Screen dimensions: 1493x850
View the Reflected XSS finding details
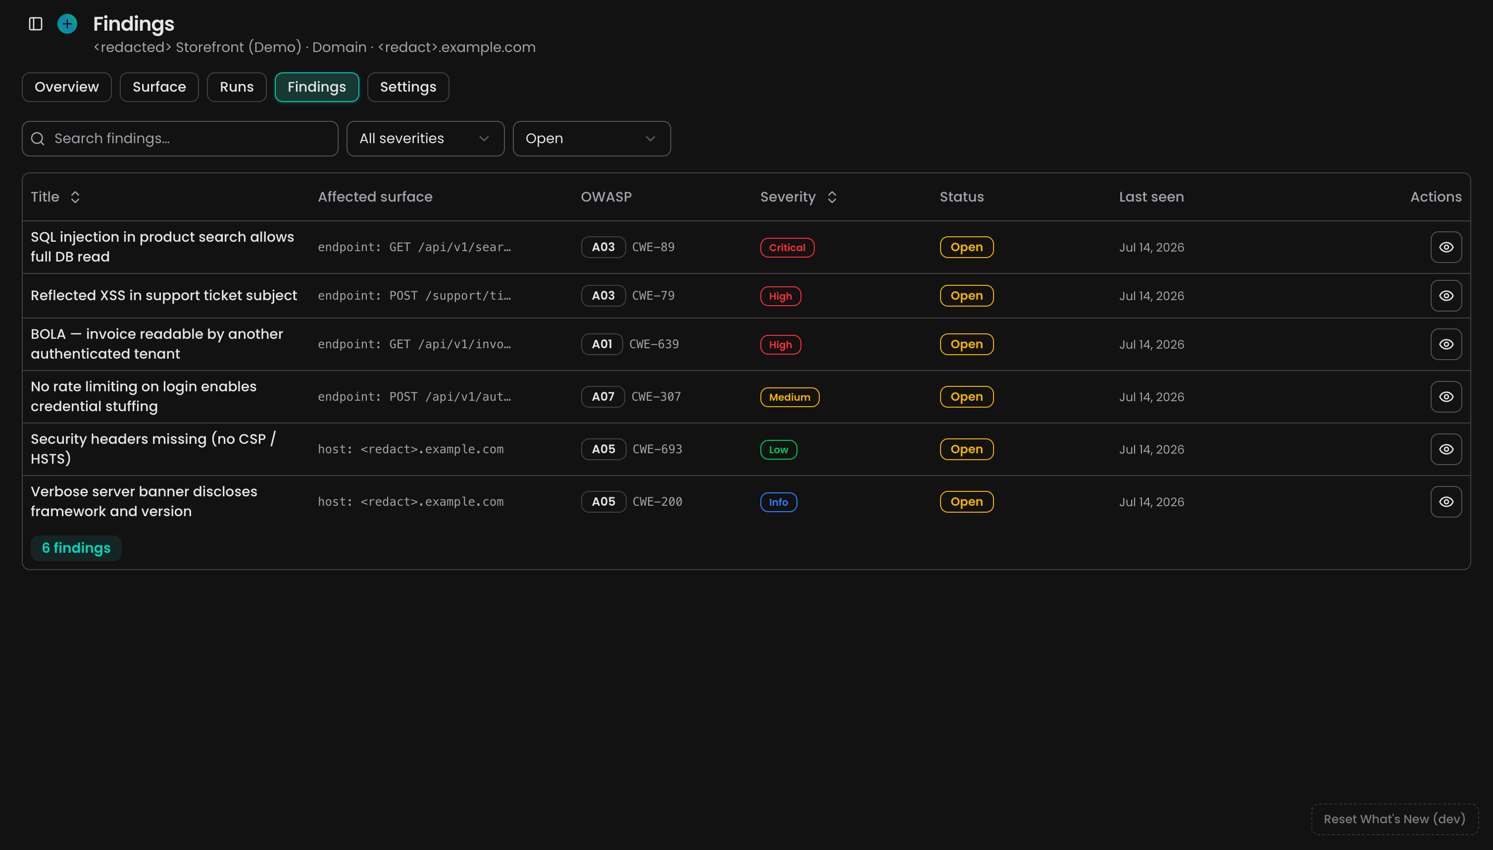[x=1446, y=295]
